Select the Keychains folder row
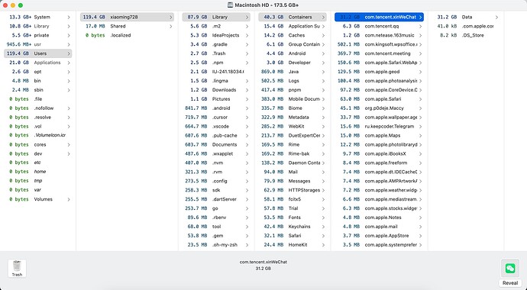The image size is (527, 290). tap(293, 227)
